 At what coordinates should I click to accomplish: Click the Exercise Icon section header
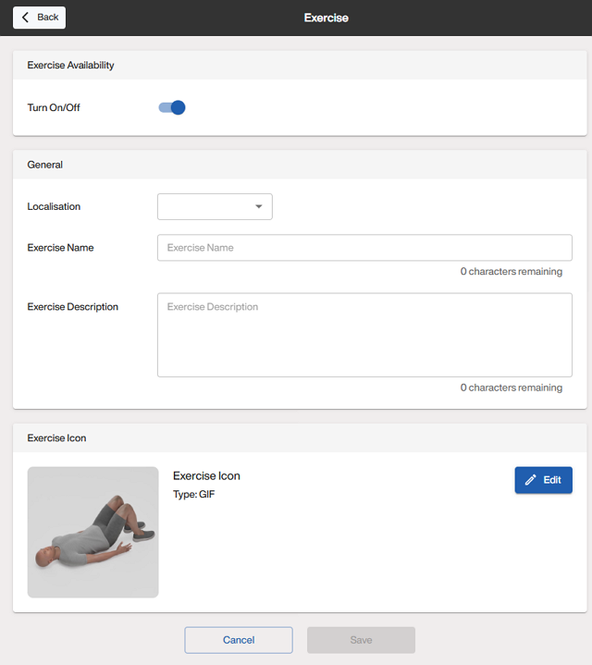click(x=57, y=437)
